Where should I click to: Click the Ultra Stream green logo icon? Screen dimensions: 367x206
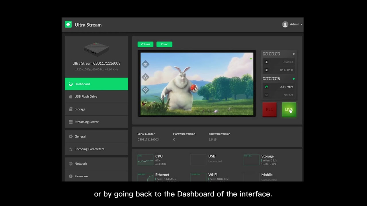pyautogui.click(x=68, y=24)
